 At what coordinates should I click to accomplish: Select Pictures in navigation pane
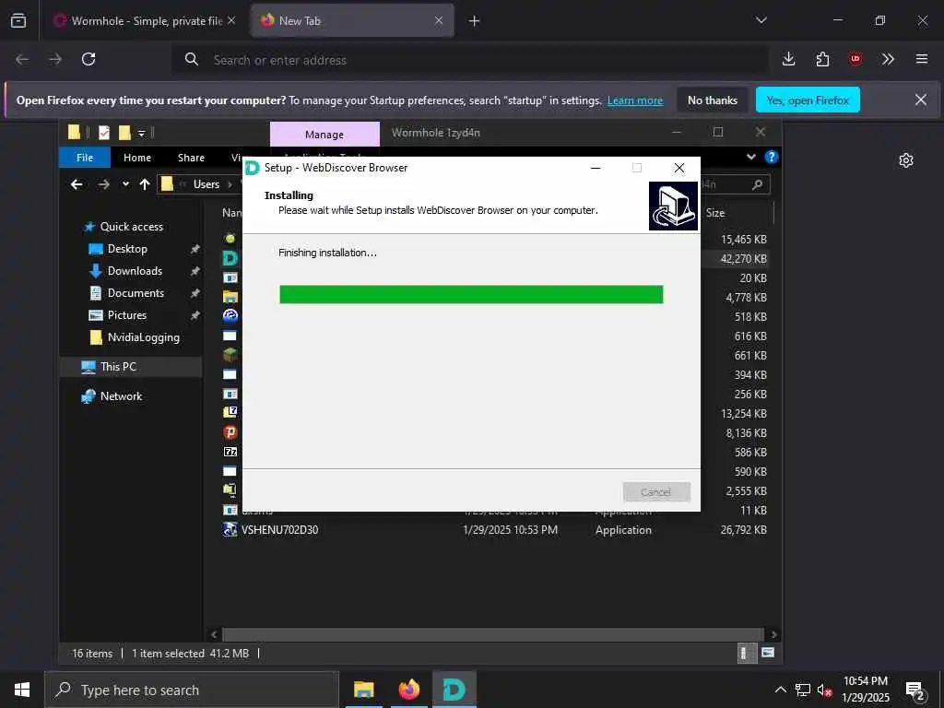(x=126, y=315)
